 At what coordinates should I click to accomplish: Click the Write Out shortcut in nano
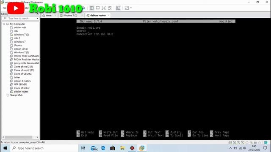click(108, 132)
